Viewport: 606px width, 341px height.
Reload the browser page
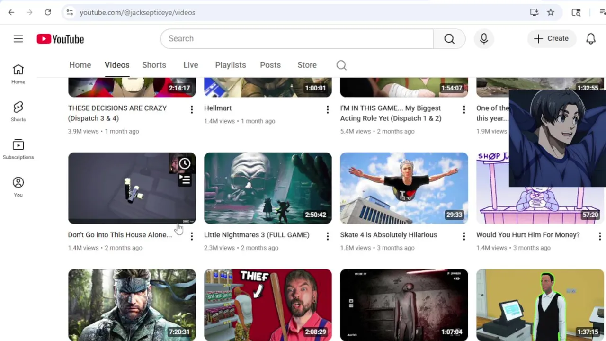pos(48,12)
